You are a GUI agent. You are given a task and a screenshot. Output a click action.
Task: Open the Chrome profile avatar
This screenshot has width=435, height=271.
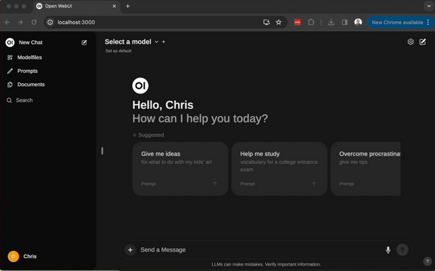pos(358,22)
